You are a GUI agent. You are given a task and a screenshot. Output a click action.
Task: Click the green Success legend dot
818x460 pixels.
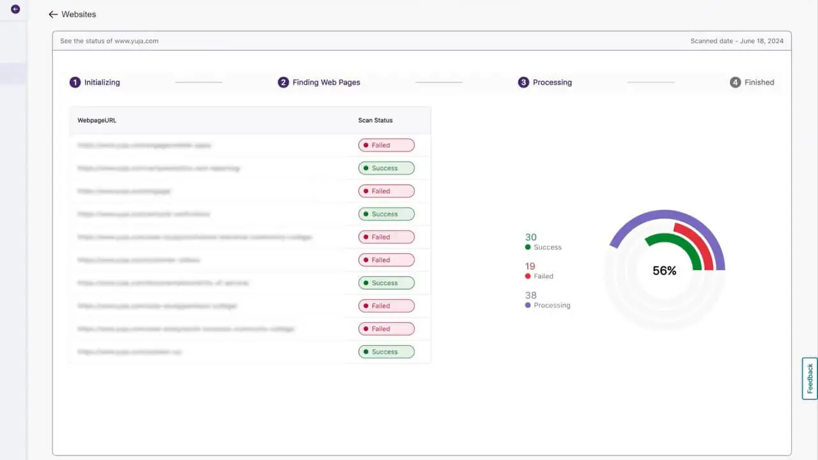click(x=528, y=247)
